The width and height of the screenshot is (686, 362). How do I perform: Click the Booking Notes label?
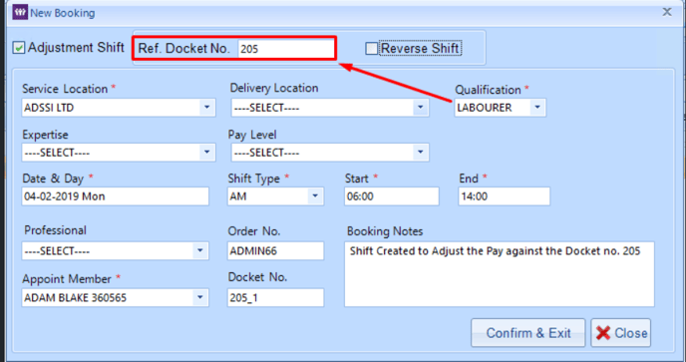tap(385, 231)
